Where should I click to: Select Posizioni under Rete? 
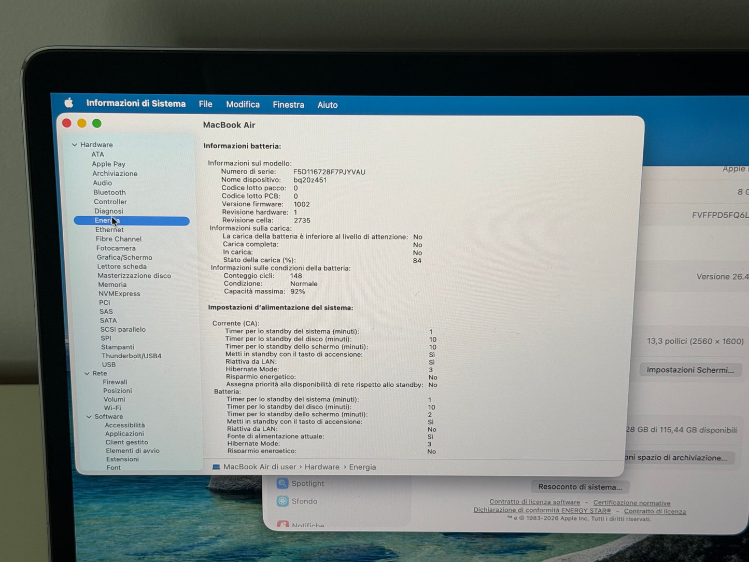[118, 391]
